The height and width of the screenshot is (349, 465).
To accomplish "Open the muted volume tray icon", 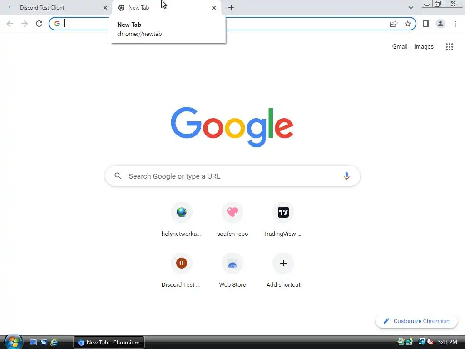I will click(x=430, y=342).
